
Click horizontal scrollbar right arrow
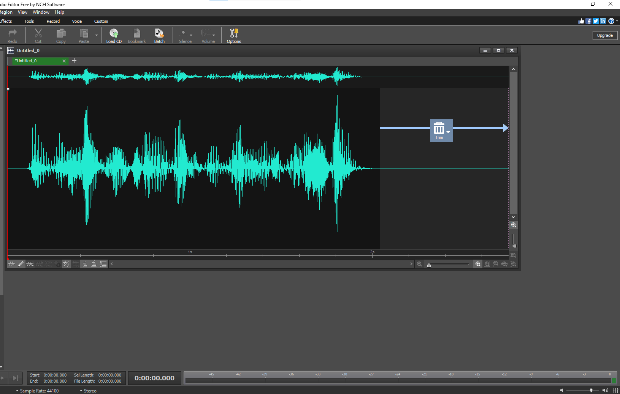pyautogui.click(x=411, y=264)
